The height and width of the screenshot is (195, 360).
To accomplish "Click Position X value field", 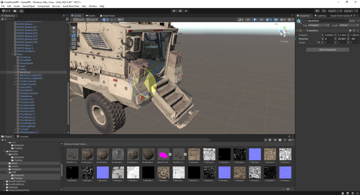I will [329, 35].
